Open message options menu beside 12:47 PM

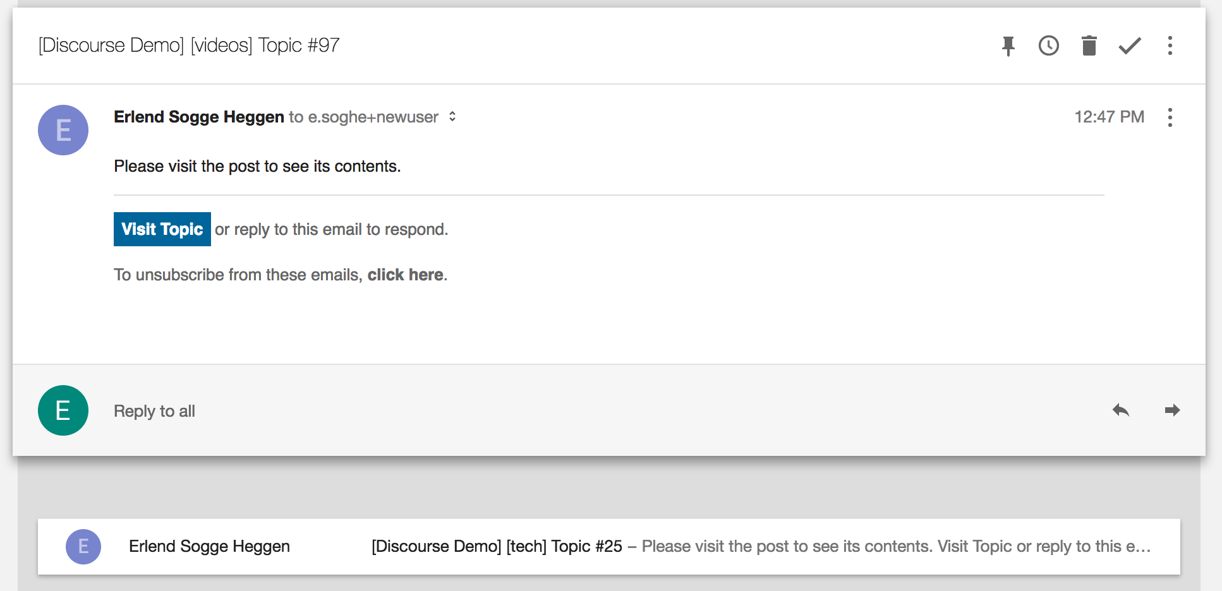1170,117
